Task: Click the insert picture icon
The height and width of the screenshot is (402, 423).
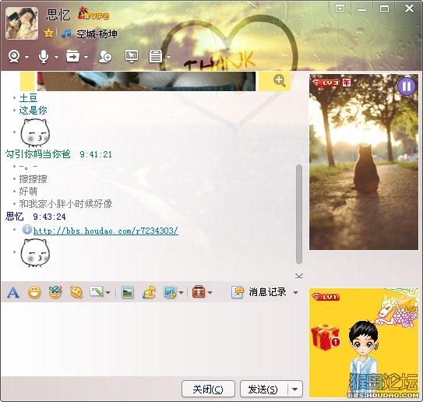Action: point(127,292)
